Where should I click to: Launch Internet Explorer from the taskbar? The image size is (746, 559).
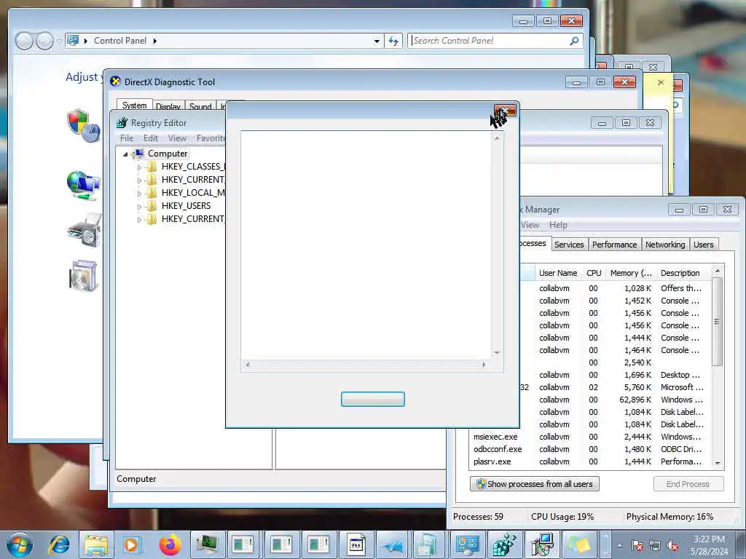[59, 545]
